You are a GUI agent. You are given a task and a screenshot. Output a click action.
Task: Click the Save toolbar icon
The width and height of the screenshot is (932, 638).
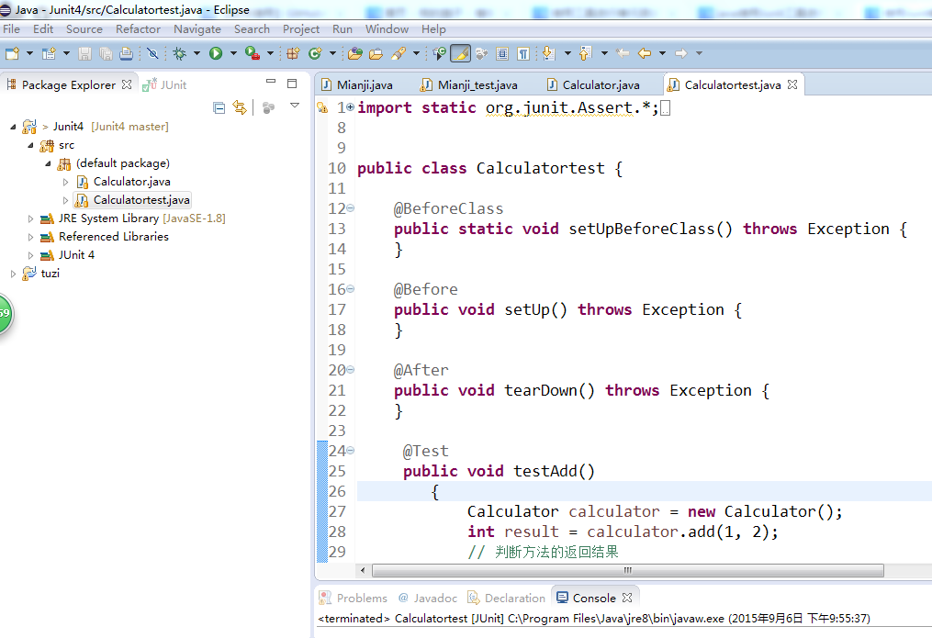point(84,53)
